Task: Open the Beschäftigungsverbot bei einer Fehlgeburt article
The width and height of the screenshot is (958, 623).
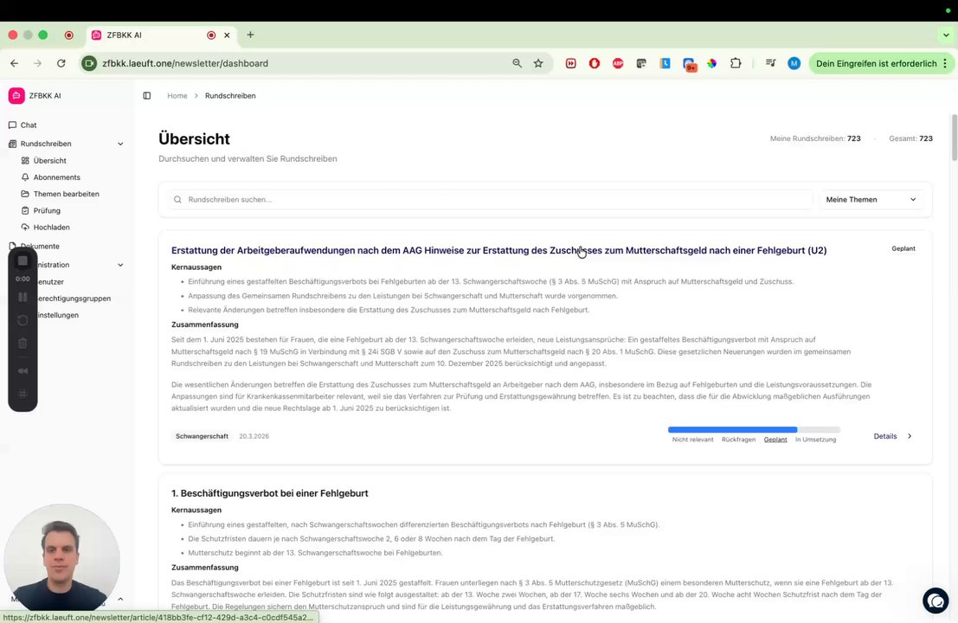Action: pyautogui.click(x=269, y=493)
